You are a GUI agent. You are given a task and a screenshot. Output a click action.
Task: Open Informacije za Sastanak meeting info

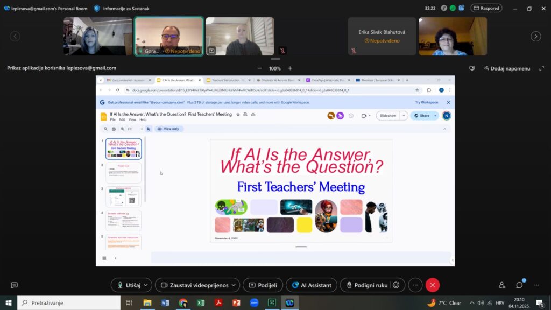(x=122, y=8)
